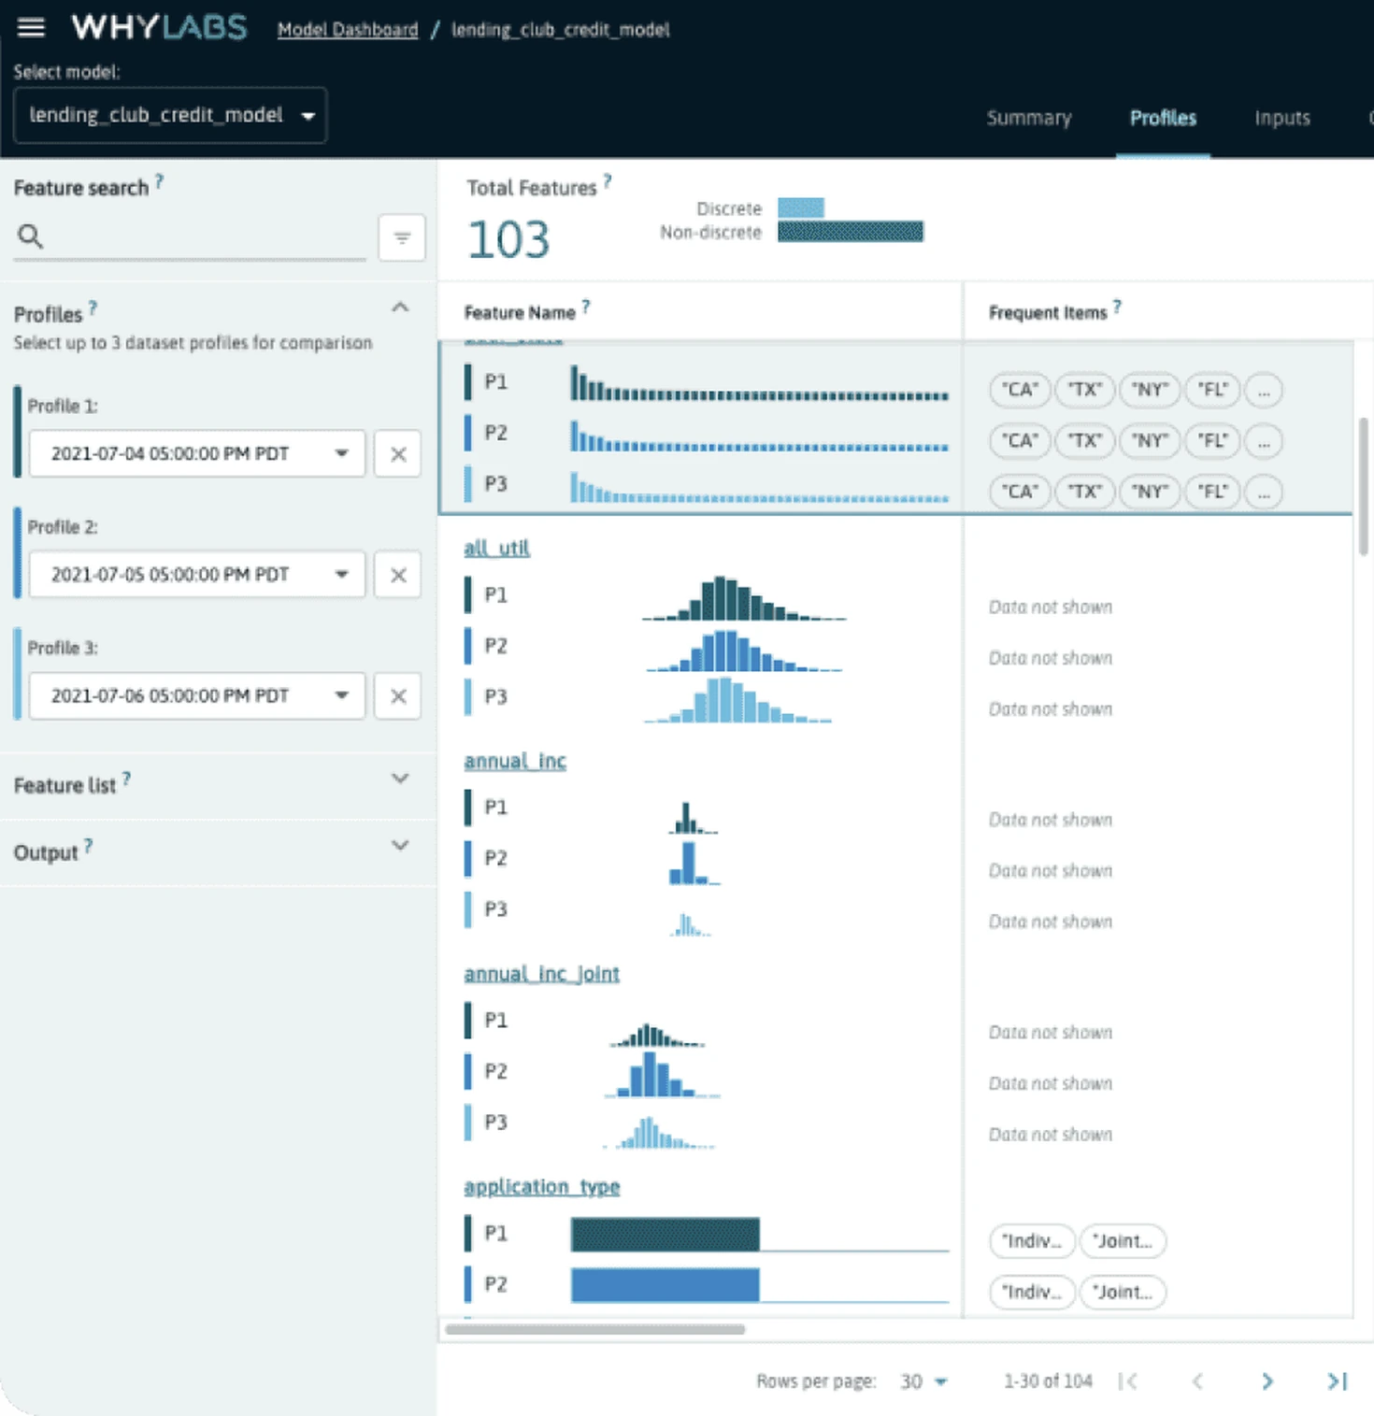Open Profile 2 date dropdown 2021-07-05

pyautogui.click(x=196, y=575)
